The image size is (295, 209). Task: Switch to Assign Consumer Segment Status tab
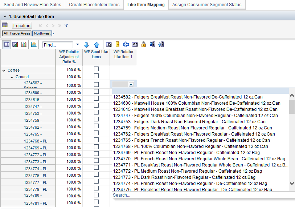click(x=206, y=5)
